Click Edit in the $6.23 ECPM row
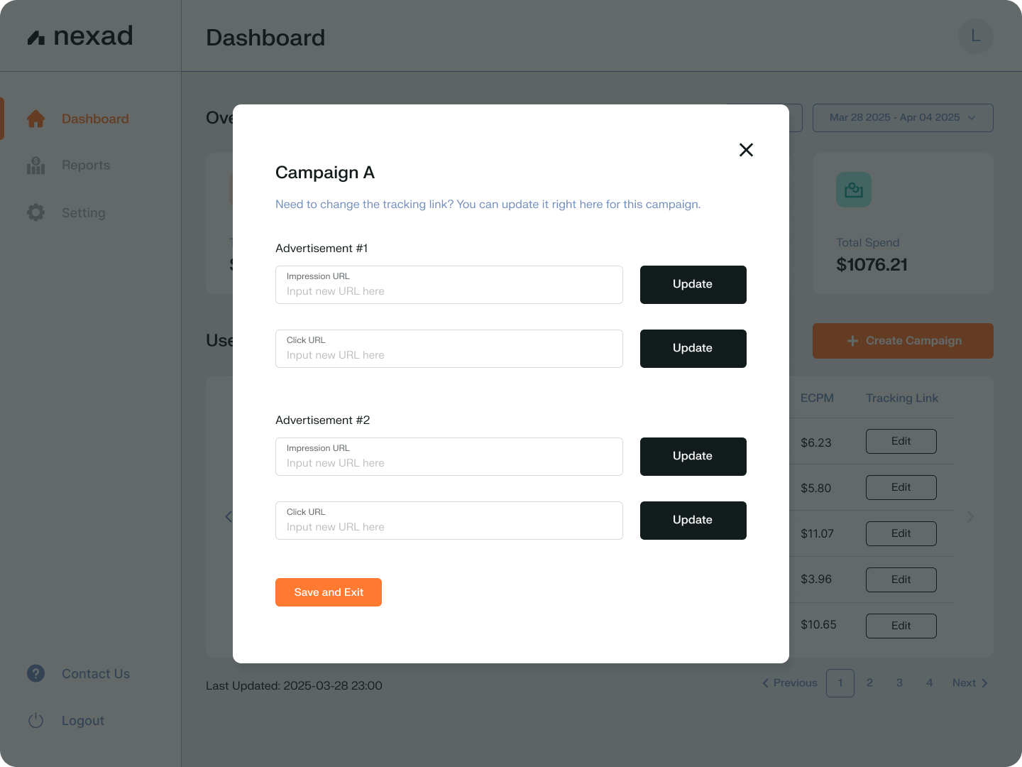Screen dimensions: 1022x767 click(901, 441)
